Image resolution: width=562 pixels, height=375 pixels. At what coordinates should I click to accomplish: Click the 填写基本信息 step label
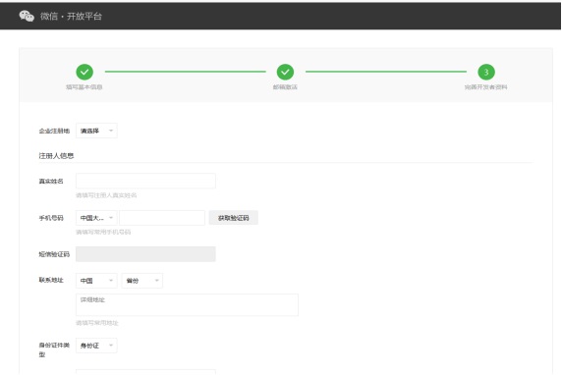coord(84,87)
